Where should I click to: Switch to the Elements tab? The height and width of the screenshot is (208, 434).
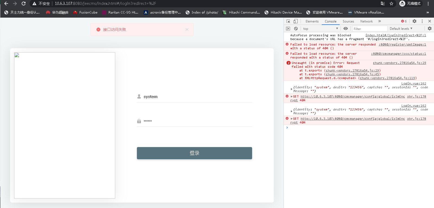[x=312, y=21]
